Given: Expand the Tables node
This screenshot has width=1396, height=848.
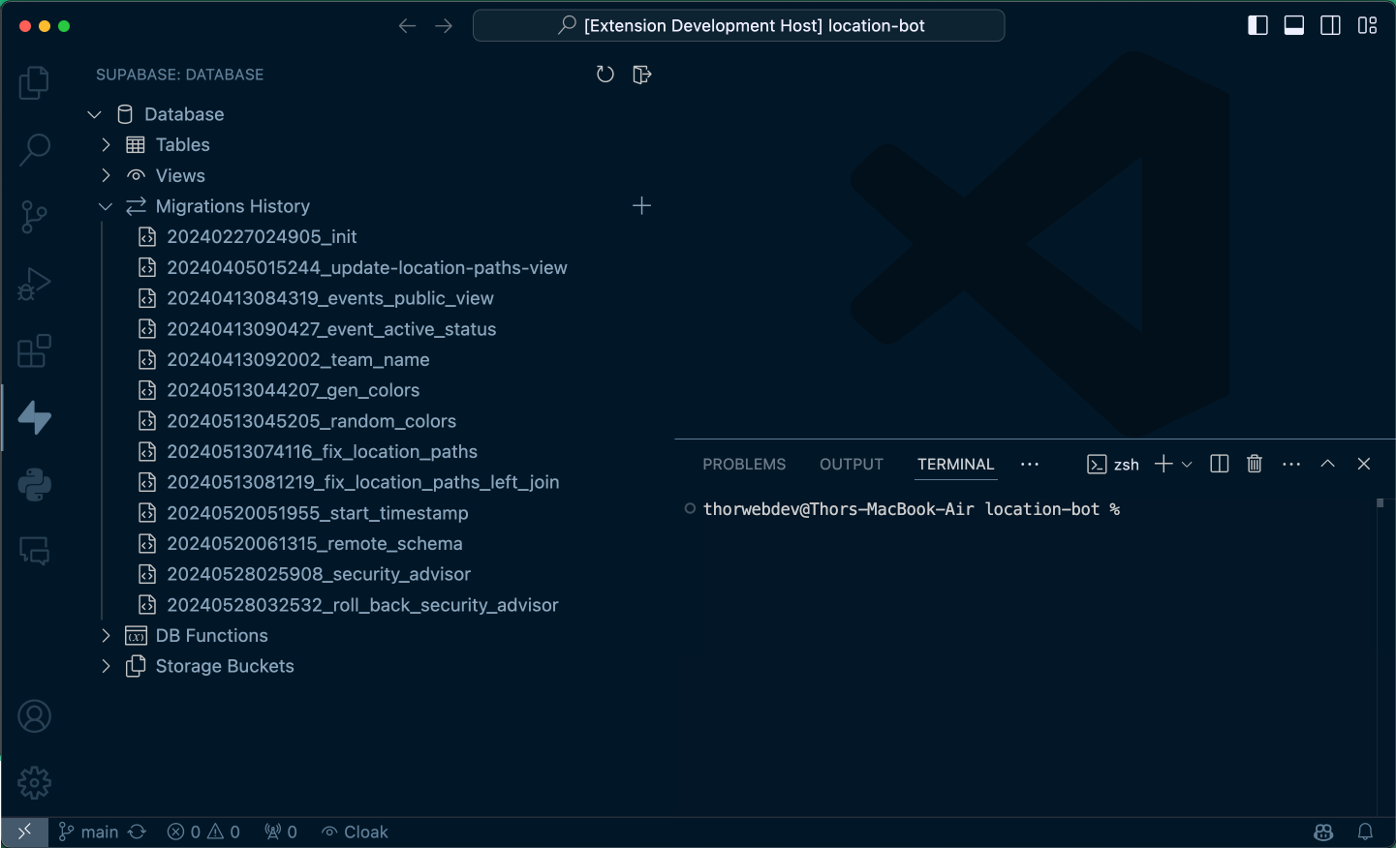Looking at the screenshot, I should coord(106,145).
